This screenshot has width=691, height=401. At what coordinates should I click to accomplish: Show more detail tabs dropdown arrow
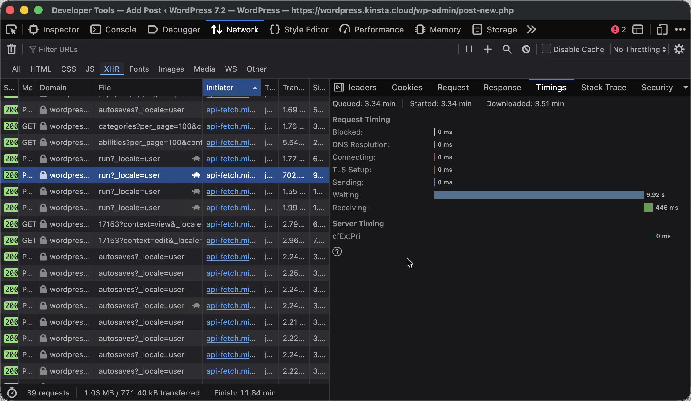(x=686, y=88)
